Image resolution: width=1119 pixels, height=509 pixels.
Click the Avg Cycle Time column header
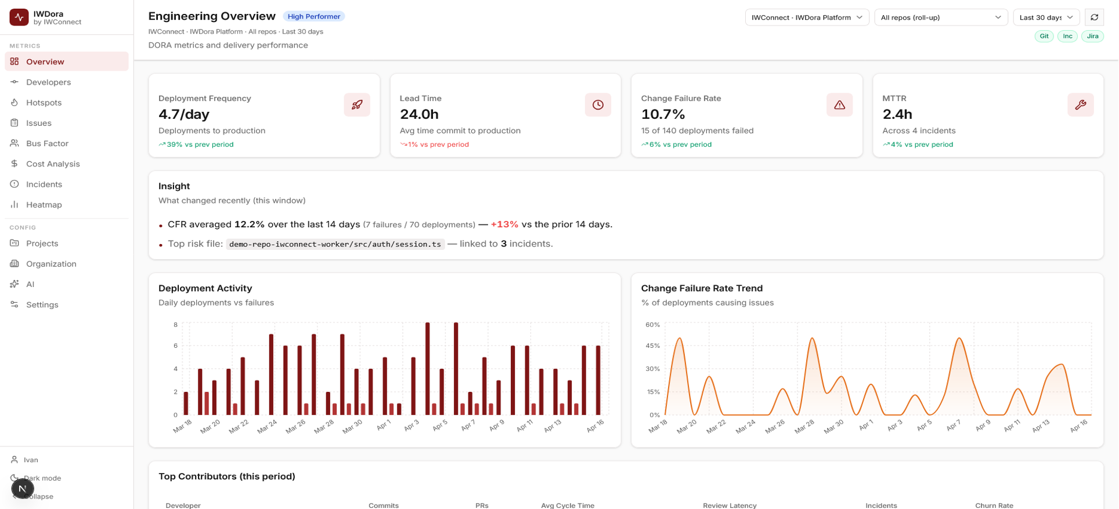[568, 505]
